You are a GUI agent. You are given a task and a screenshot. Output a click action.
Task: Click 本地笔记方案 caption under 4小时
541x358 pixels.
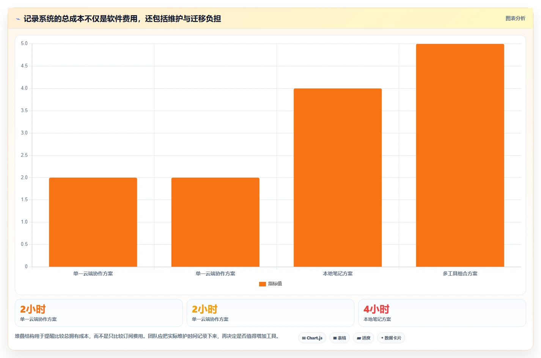pos(377,319)
